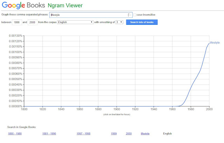Click the 0.00100% y-axis label
Image resolution: width=224 pixels, height=143 pixels.
(15, 52)
